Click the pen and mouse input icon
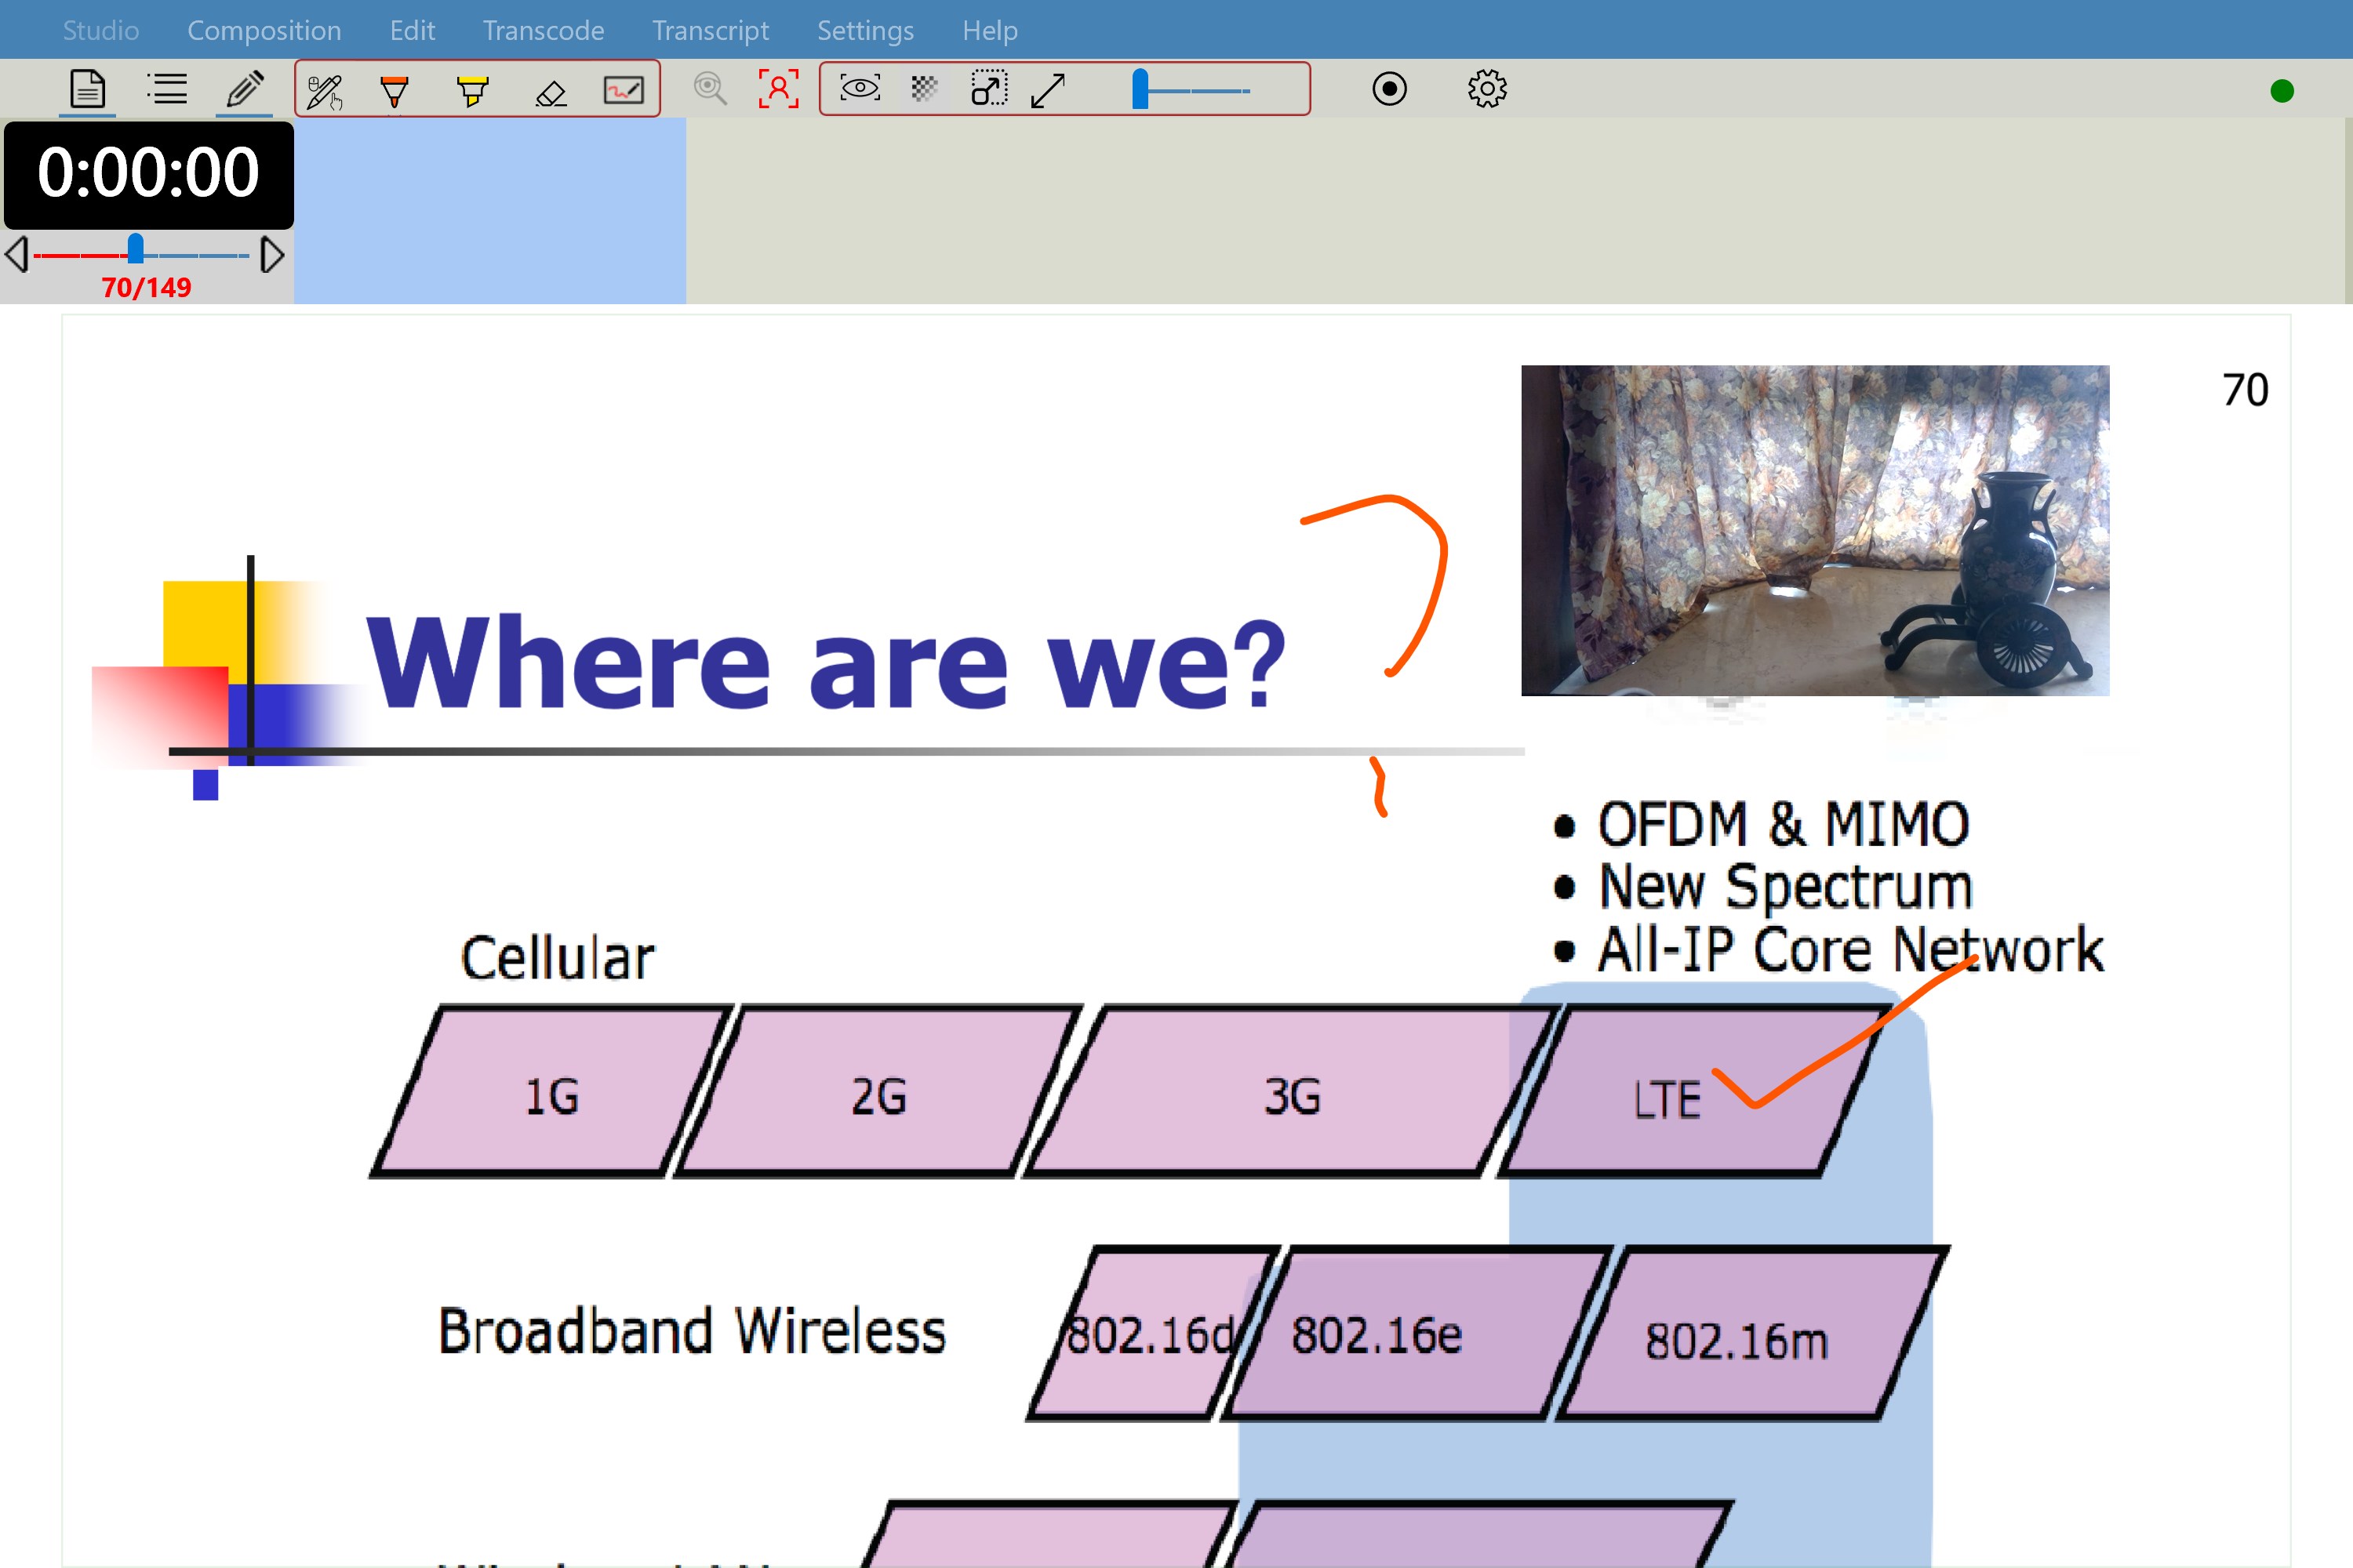This screenshot has height=1568, width=2353. coord(325,92)
